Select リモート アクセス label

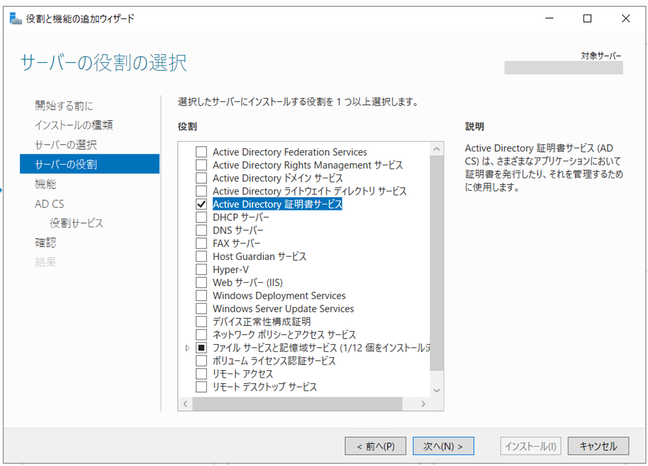coord(242,374)
